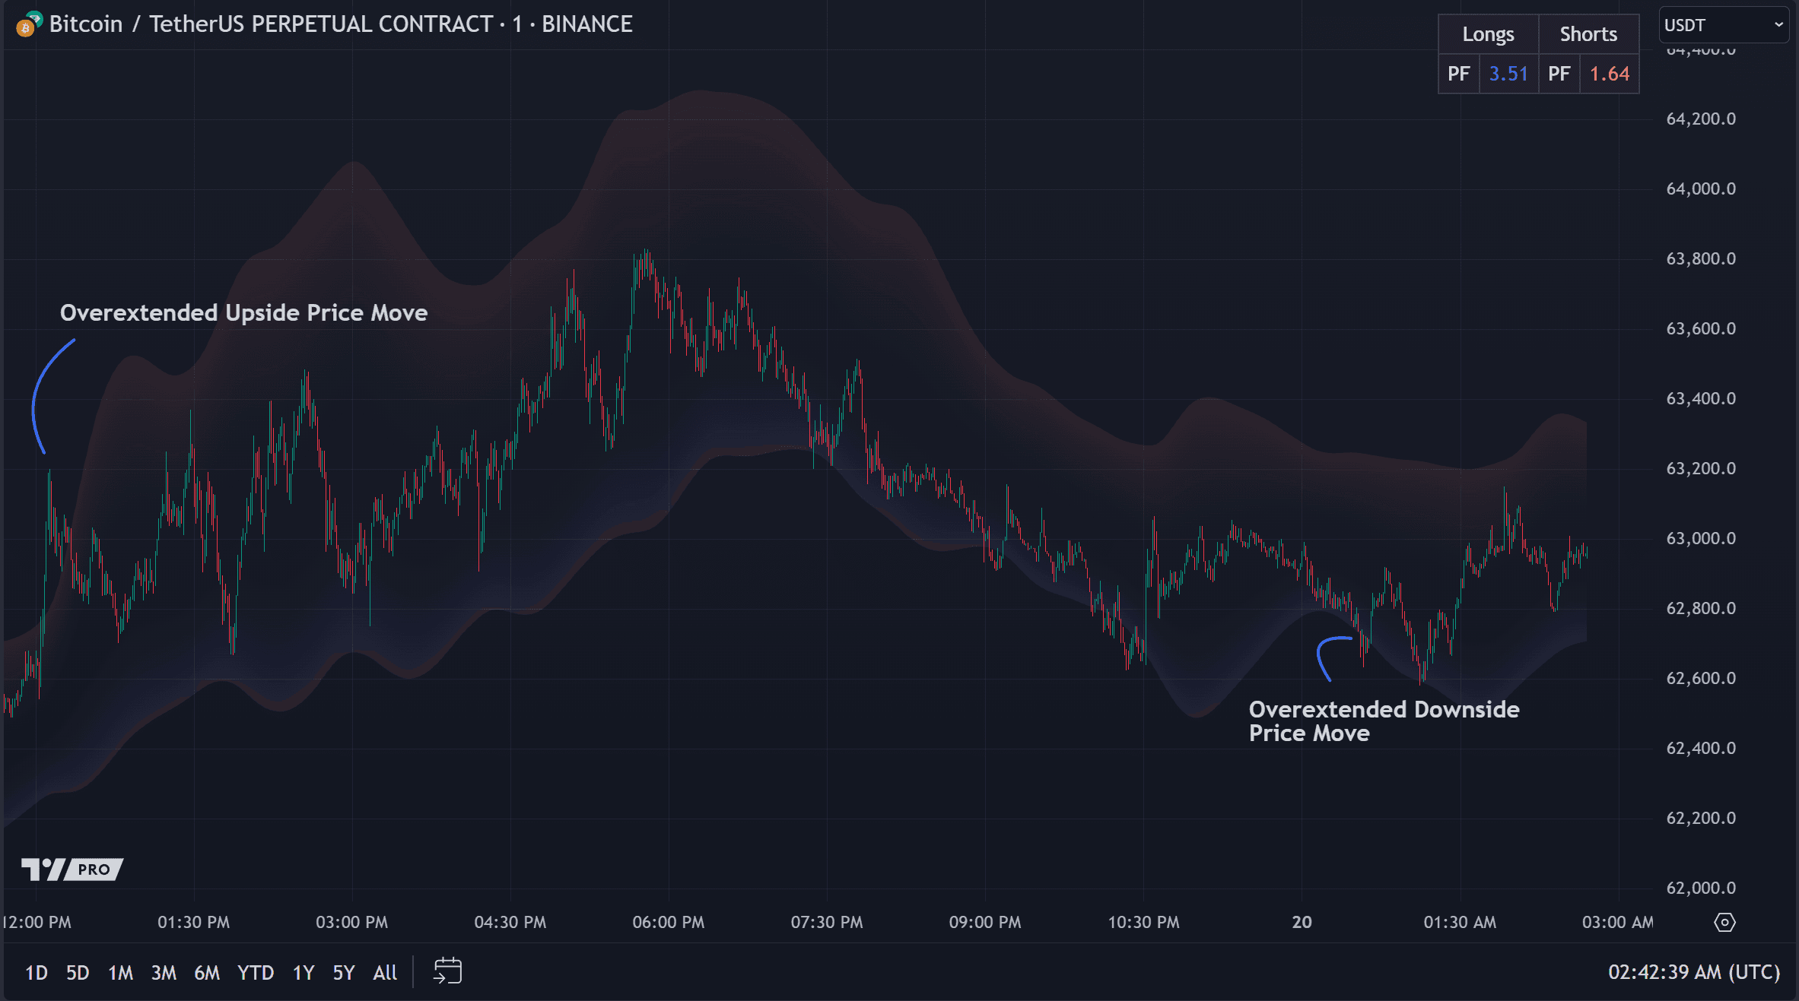
Task: Click the Bitcoin symbol logo icon
Action: 29,24
